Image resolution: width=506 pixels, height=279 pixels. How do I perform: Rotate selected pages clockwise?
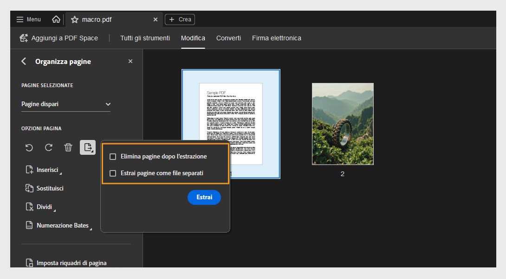(48, 147)
